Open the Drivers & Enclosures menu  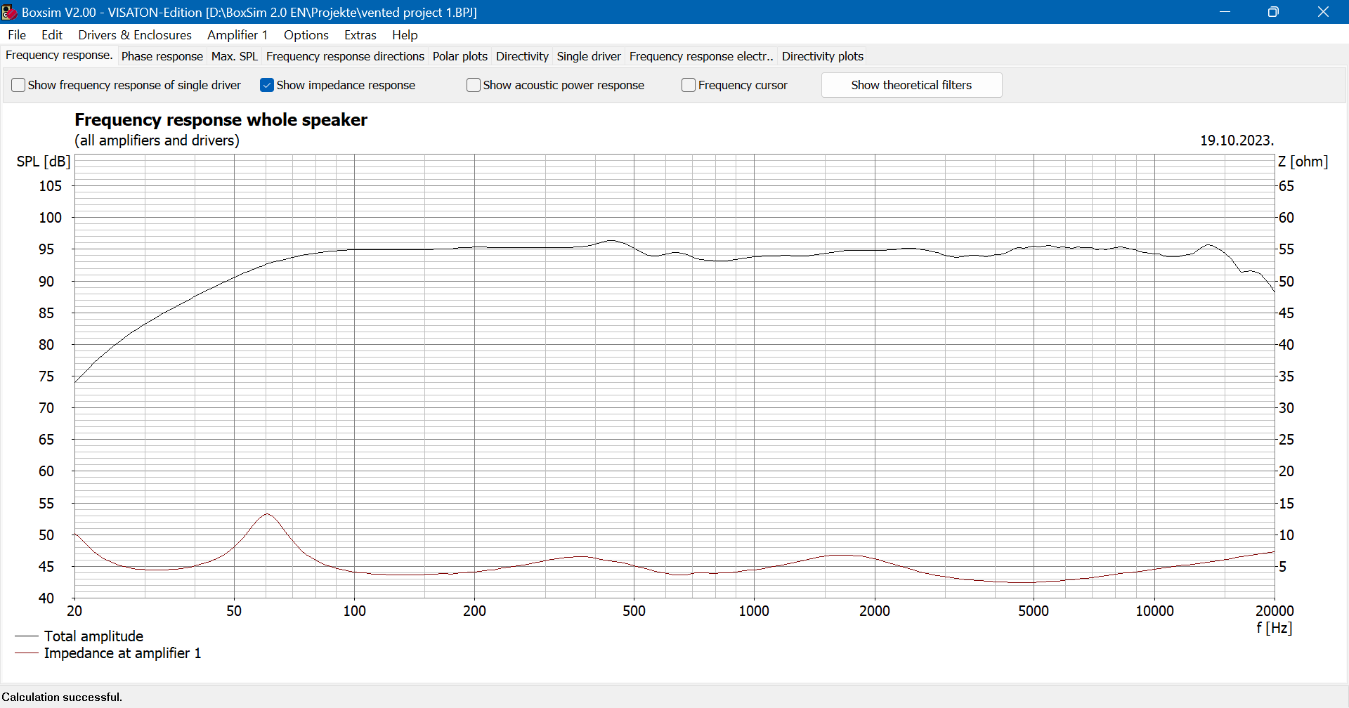[x=135, y=35]
